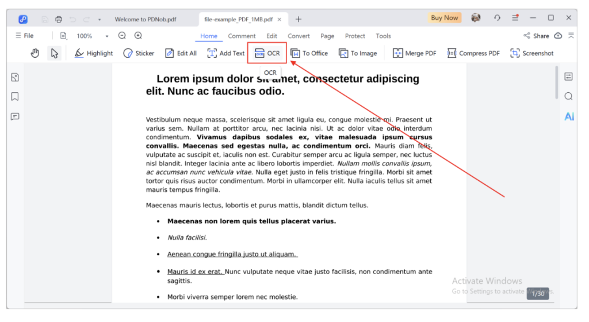Click the vertical scrollbar thumb
This screenshot has width=589, height=322.
tap(556, 82)
